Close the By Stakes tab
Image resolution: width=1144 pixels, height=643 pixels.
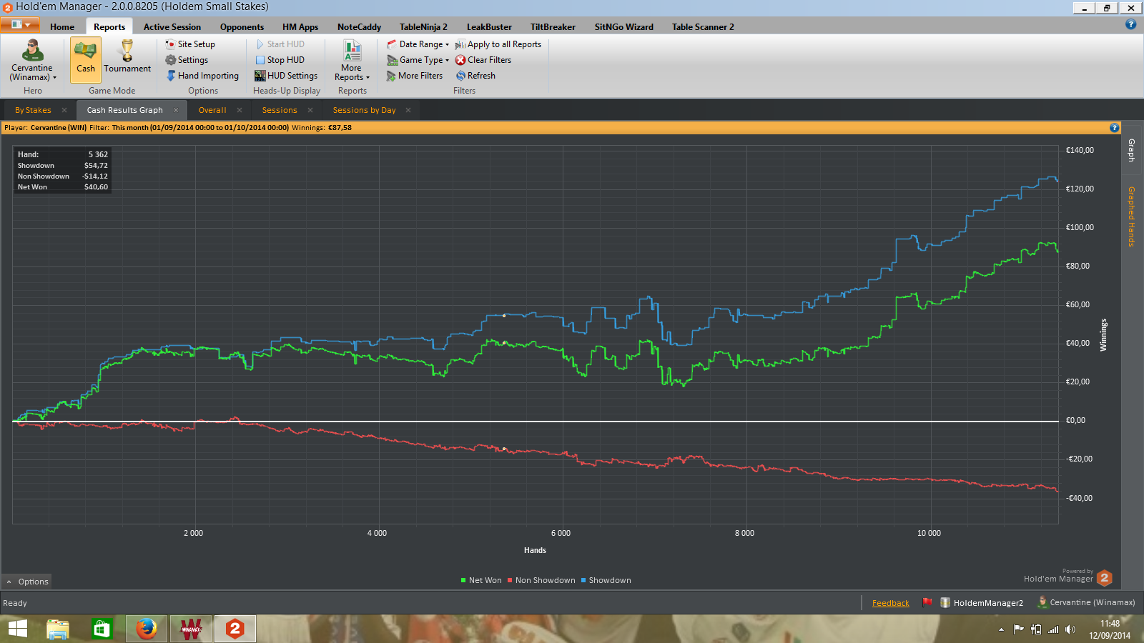(x=64, y=110)
